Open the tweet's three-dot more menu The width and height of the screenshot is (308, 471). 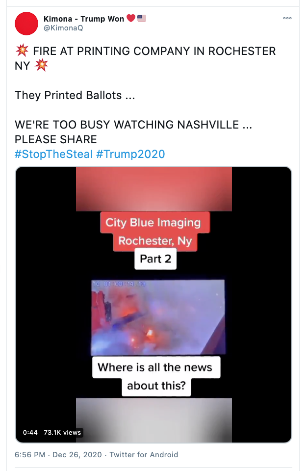(x=287, y=18)
